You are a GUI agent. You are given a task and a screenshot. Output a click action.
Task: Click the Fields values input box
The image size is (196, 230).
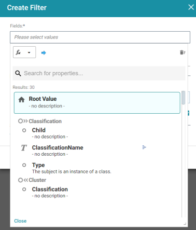click(100, 37)
